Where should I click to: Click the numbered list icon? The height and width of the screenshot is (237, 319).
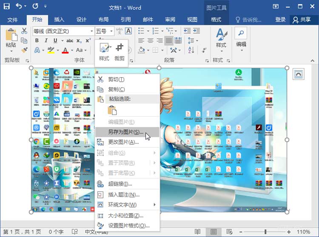tap(155, 31)
